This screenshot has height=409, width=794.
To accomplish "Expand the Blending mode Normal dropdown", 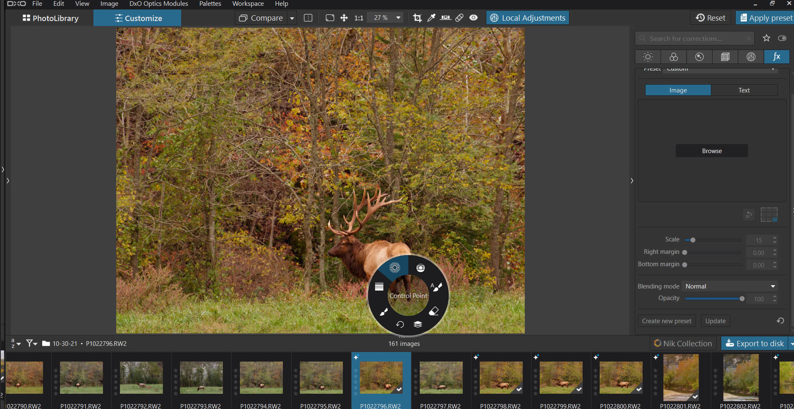I will tap(772, 286).
